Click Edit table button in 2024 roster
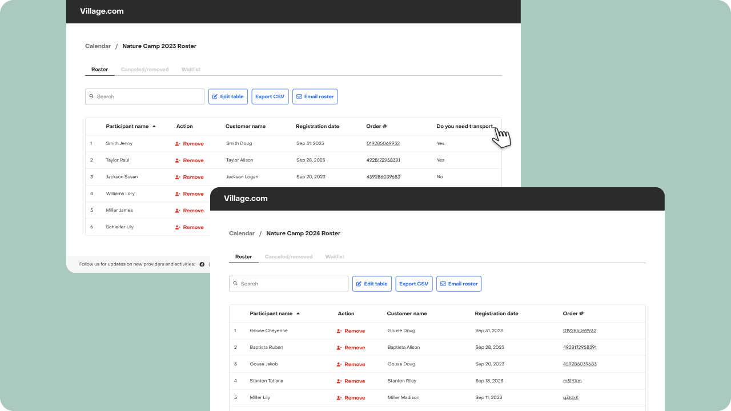Image resolution: width=731 pixels, height=411 pixels. (372, 284)
